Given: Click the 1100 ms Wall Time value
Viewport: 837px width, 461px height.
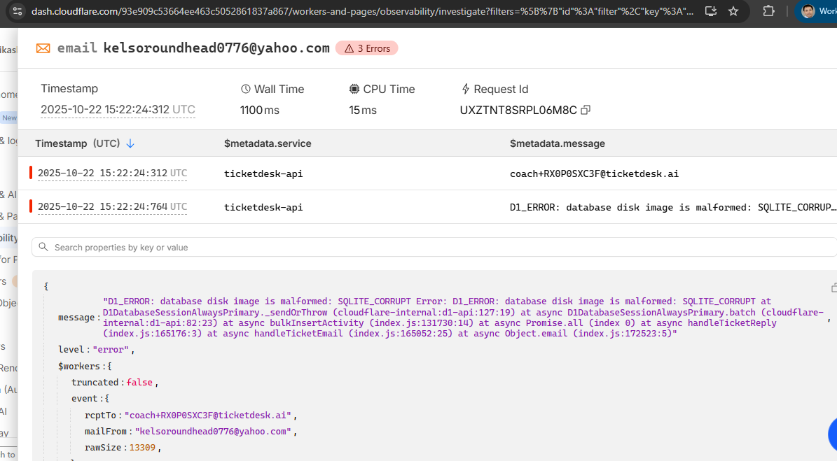Looking at the screenshot, I should pyautogui.click(x=259, y=111).
